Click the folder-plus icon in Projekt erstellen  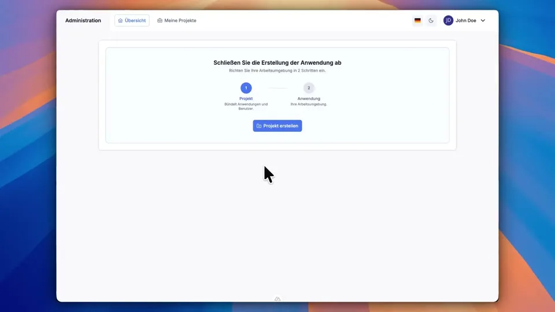point(259,126)
